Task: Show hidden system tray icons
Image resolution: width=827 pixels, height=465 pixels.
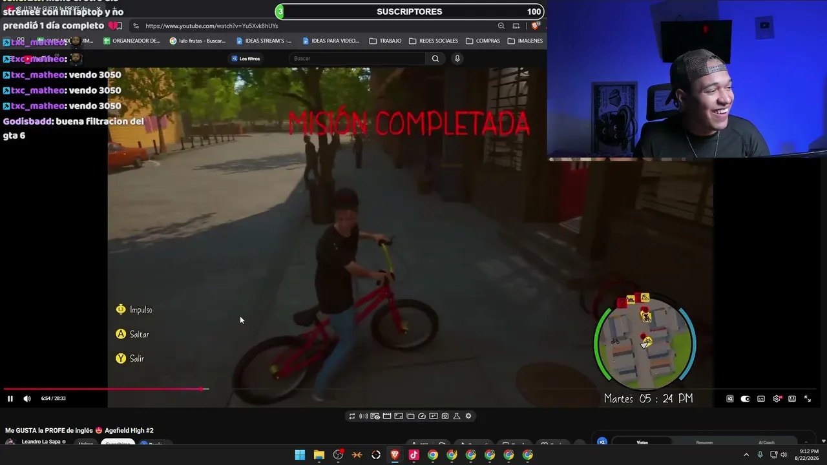Action: [746, 455]
